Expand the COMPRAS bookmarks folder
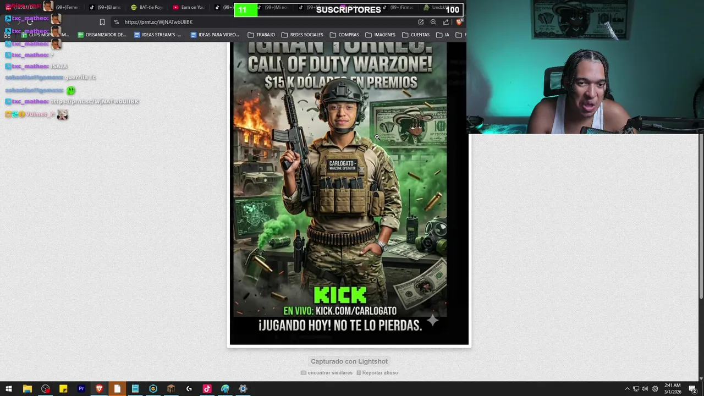This screenshot has width=704, height=396. tap(344, 35)
